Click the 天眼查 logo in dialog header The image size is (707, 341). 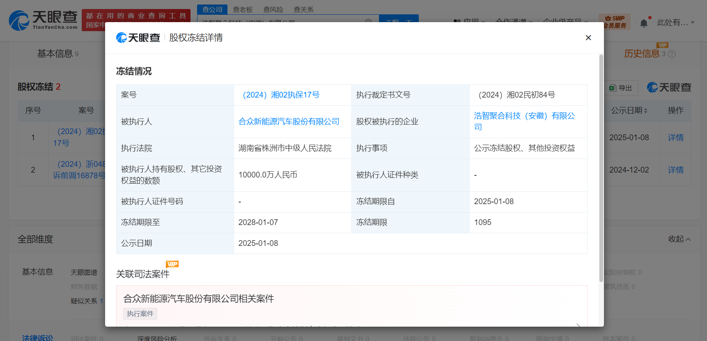click(x=138, y=38)
